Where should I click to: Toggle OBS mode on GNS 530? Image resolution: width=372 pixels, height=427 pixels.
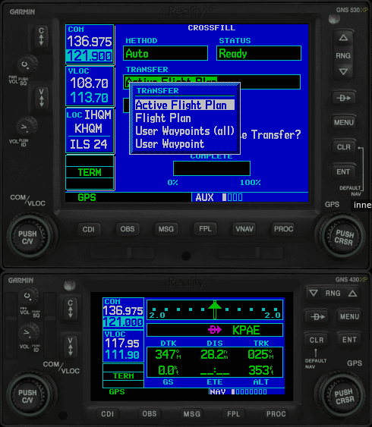pos(128,229)
